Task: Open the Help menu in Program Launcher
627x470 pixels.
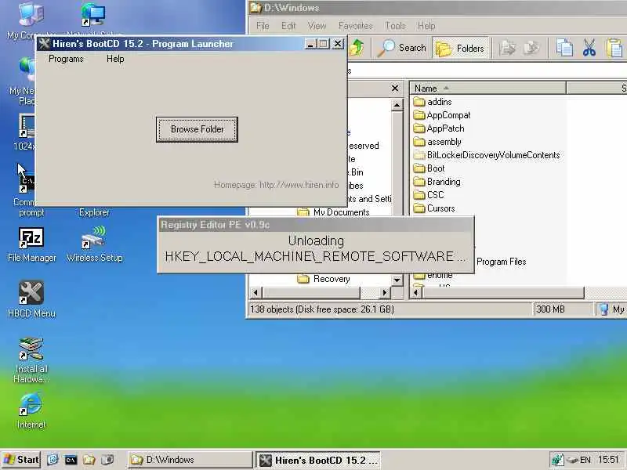Action: (x=115, y=59)
